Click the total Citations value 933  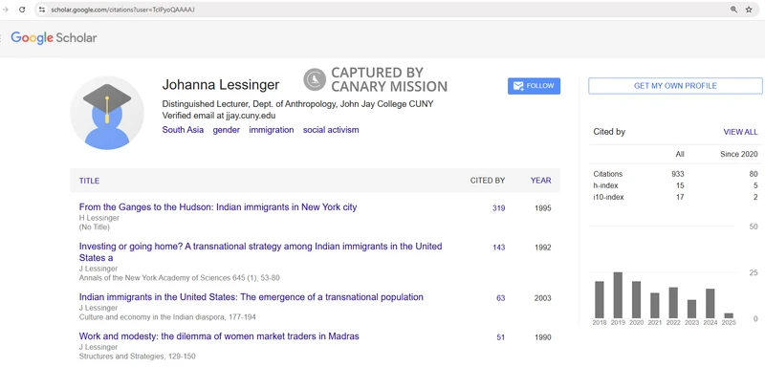(678, 174)
